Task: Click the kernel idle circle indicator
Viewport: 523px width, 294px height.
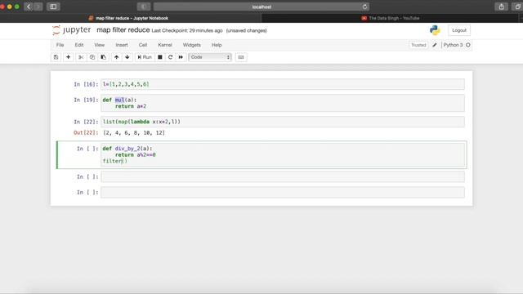Action: (468, 45)
